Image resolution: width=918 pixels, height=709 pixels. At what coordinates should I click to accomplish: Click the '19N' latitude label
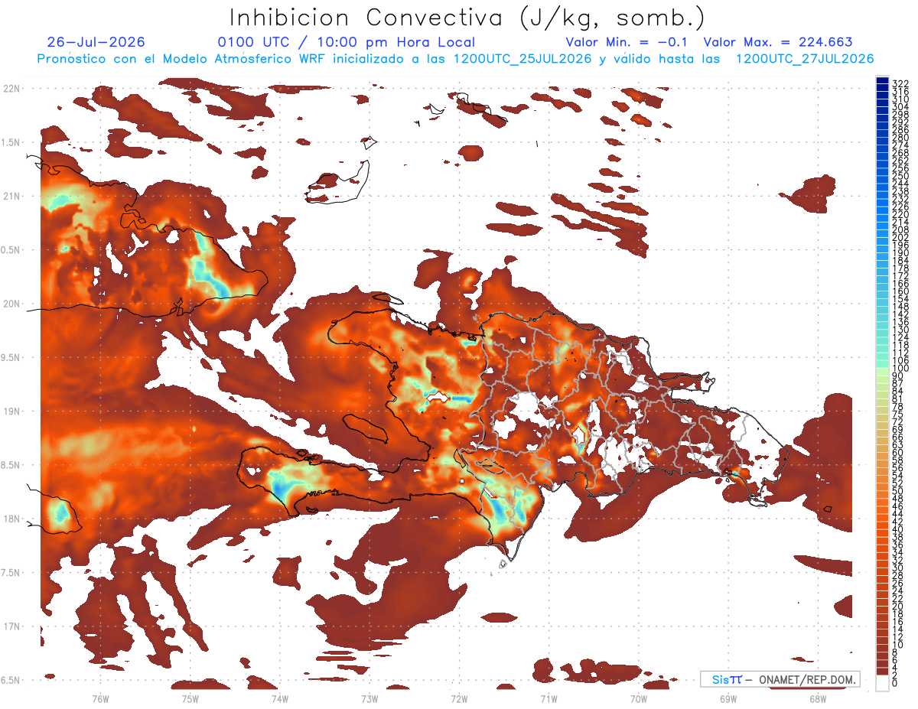tap(11, 411)
